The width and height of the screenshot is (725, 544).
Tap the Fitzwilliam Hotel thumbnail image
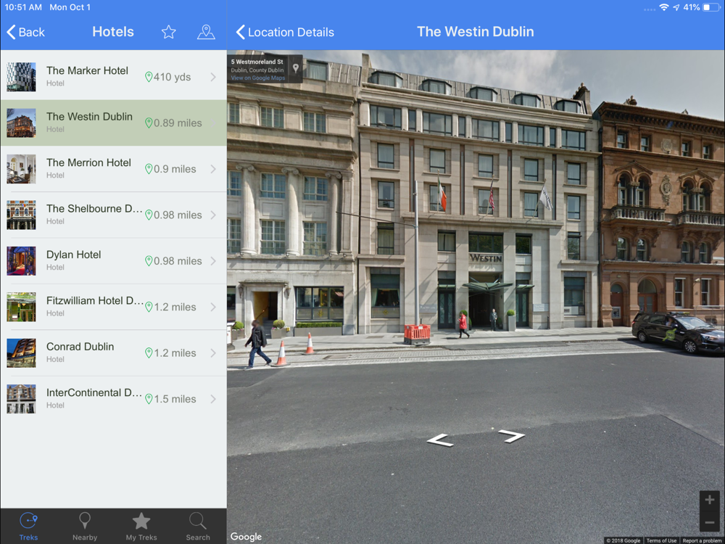(x=21, y=307)
